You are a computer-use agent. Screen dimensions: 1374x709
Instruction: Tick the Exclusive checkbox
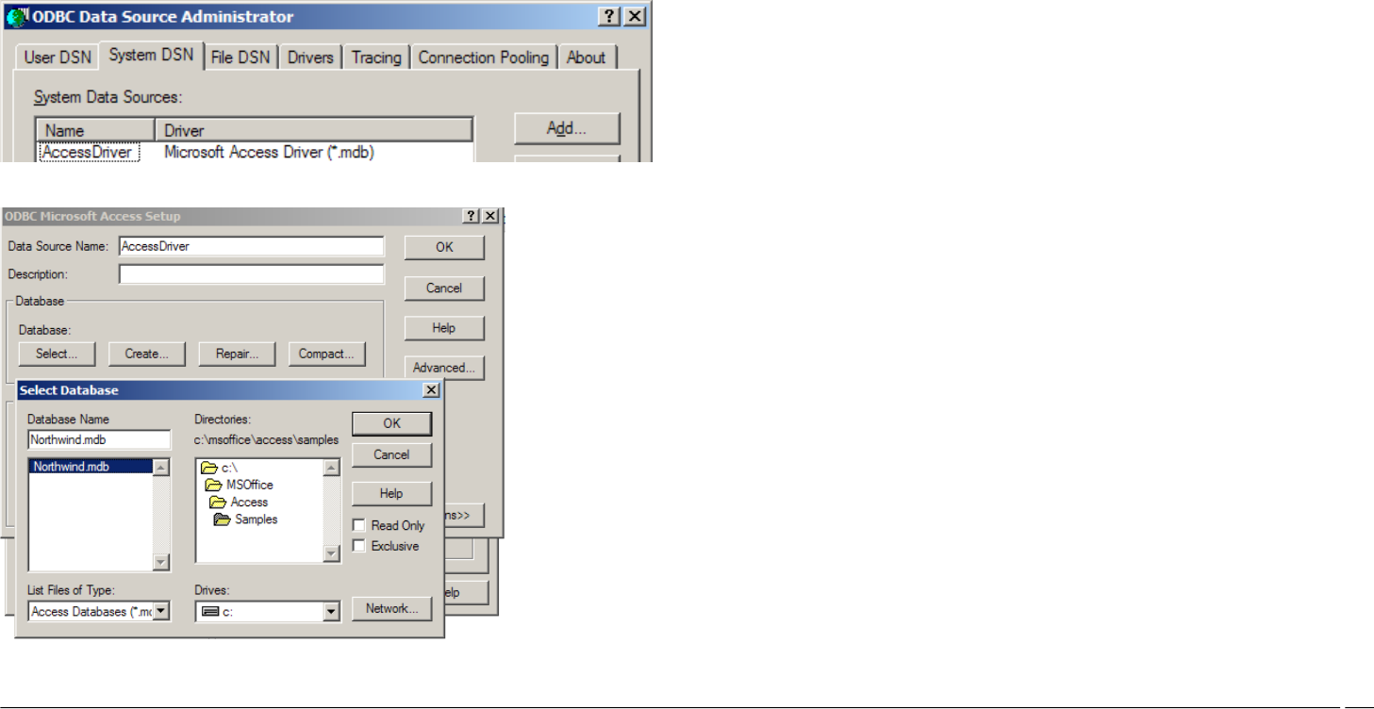coord(358,546)
